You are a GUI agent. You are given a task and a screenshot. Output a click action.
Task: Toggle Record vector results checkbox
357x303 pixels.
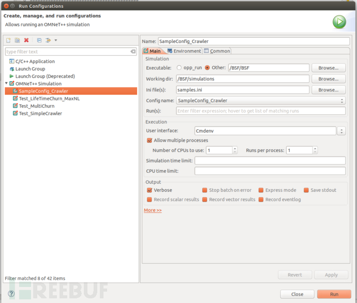[205, 200]
